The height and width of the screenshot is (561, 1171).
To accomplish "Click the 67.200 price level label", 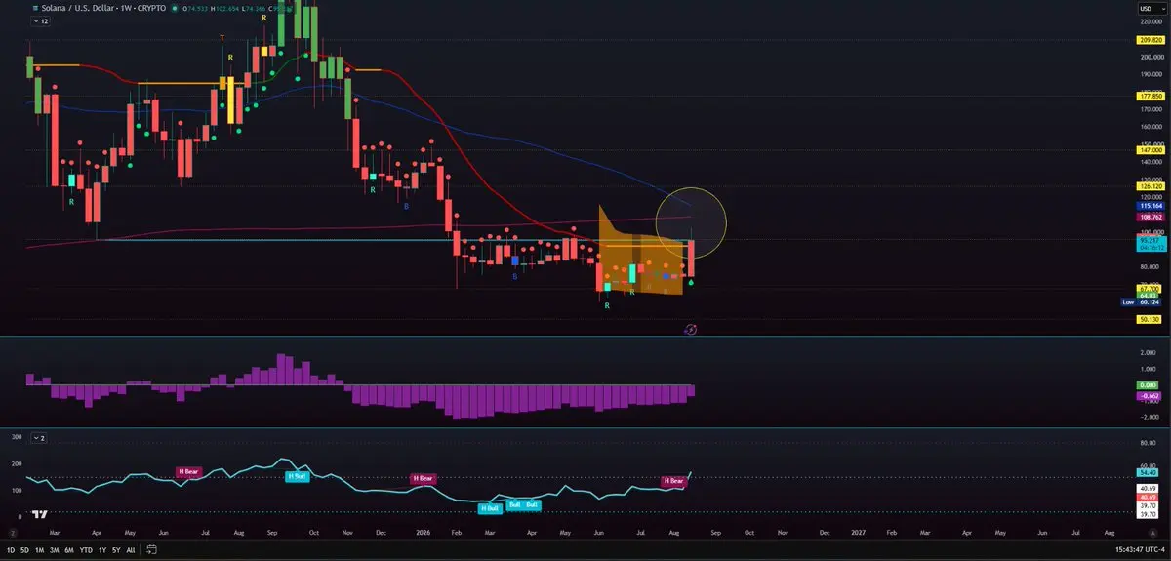I will click(1150, 289).
